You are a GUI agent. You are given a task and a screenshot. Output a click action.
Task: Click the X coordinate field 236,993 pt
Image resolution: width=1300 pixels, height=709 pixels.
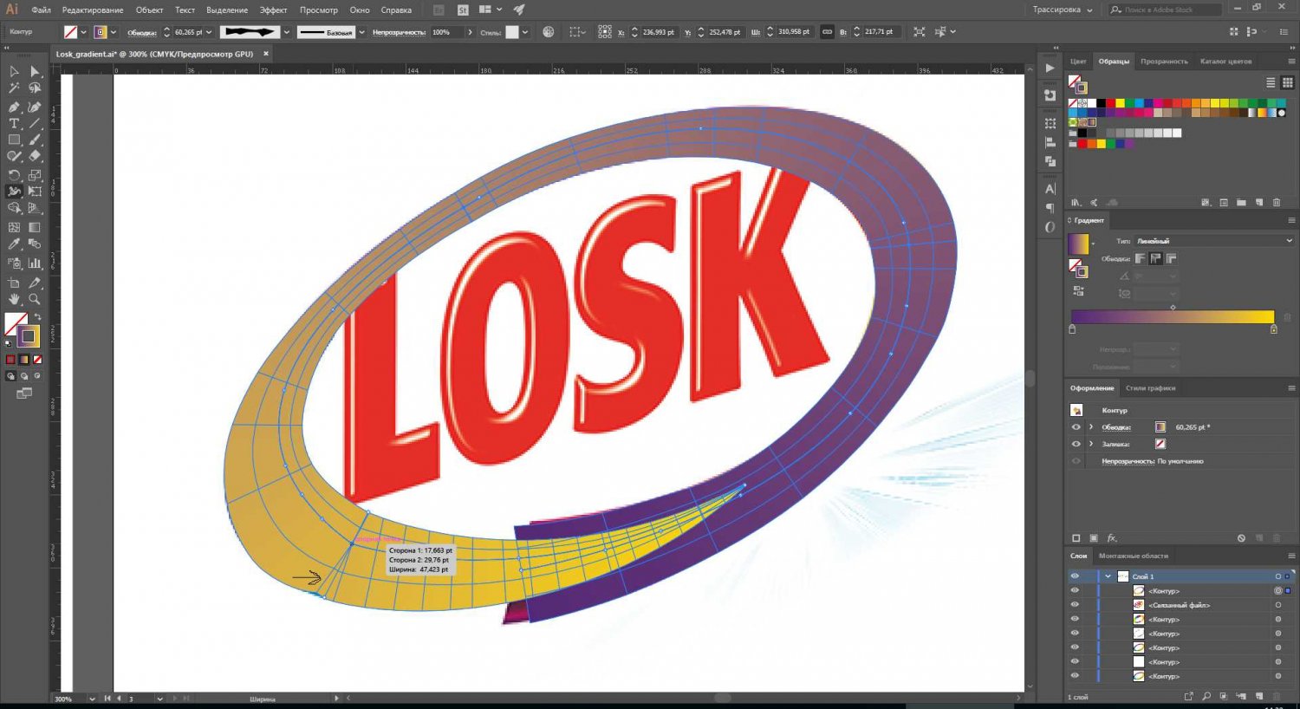658,32
